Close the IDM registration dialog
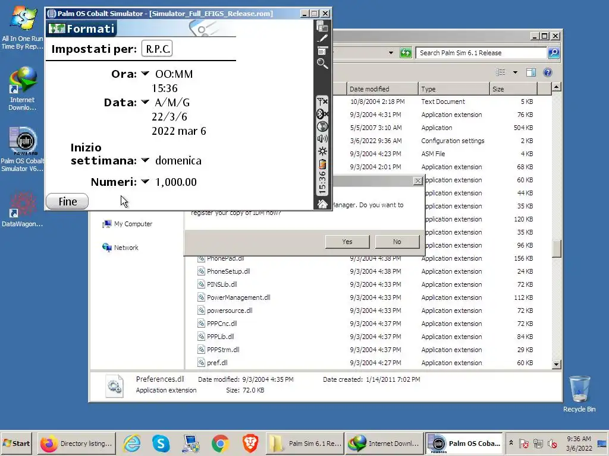Screen dimensions: 609x456 [417, 180]
